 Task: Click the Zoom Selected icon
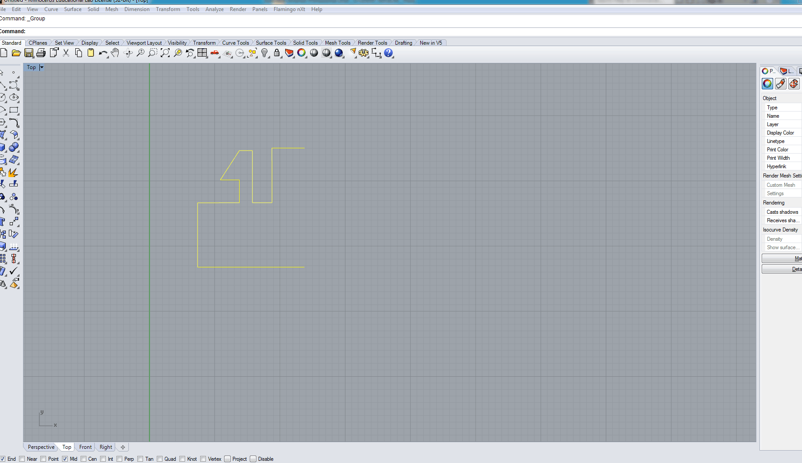(178, 53)
